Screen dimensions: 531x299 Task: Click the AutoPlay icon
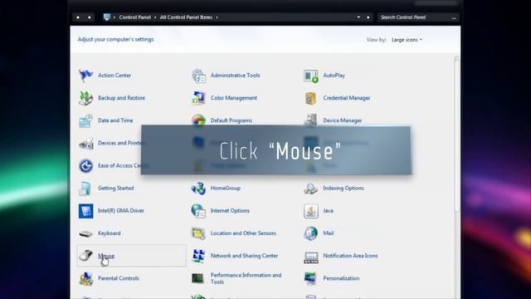tap(311, 76)
